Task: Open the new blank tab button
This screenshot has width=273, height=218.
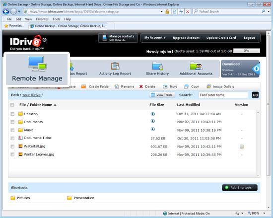Action: coord(111,26)
